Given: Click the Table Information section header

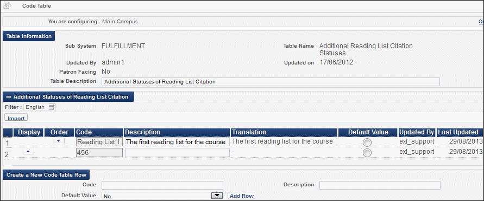Looking at the screenshot, I should [x=29, y=36].
